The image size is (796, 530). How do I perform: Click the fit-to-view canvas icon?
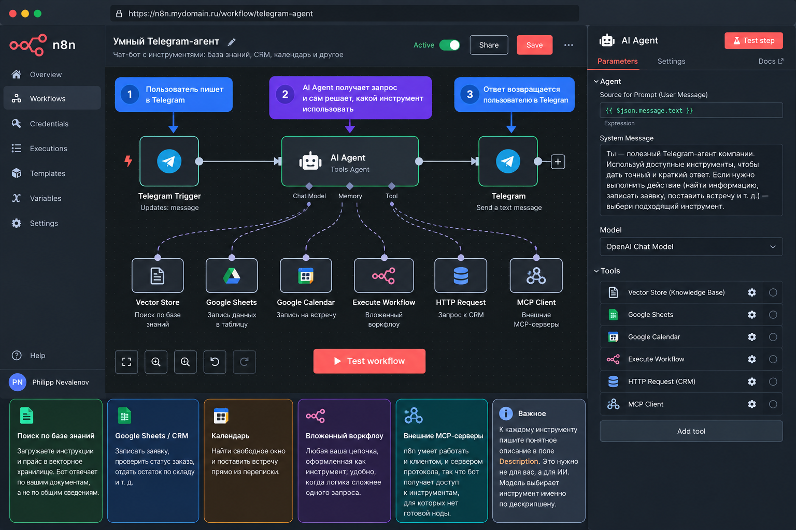[126, 362]
